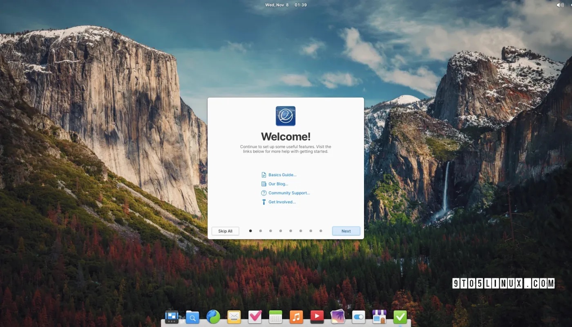Image resolution: width=572 pixels, height=327 pixels.
Task: Open the Mail app from the dock
Action: (234, 317)
